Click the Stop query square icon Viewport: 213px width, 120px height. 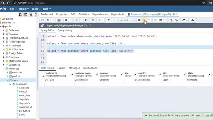[139, 20]
